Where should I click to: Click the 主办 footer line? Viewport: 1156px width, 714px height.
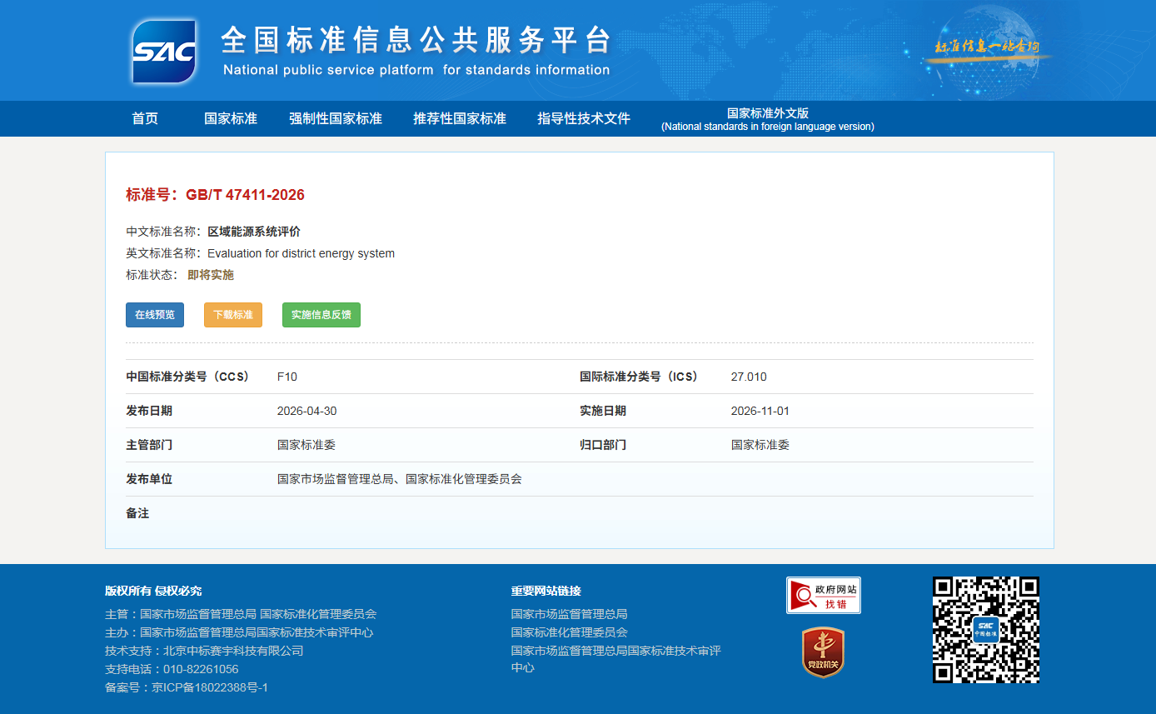point(239,632)
